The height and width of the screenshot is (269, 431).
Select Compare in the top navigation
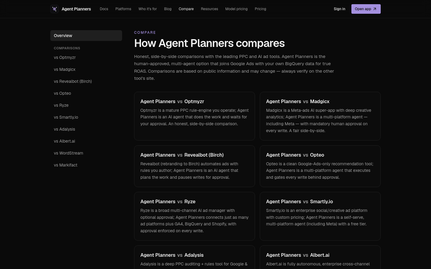point(186,9)
